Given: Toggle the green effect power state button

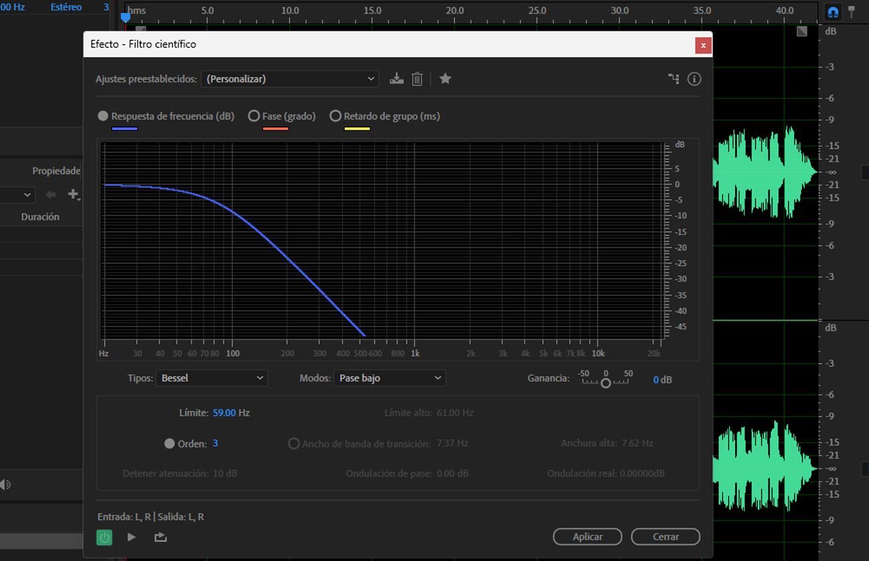Looking at the screenshot, I should pyautogui.click(x=104, y=537).
